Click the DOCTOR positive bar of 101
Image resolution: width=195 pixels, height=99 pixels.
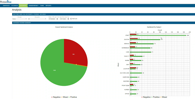[x=145, y=40]
